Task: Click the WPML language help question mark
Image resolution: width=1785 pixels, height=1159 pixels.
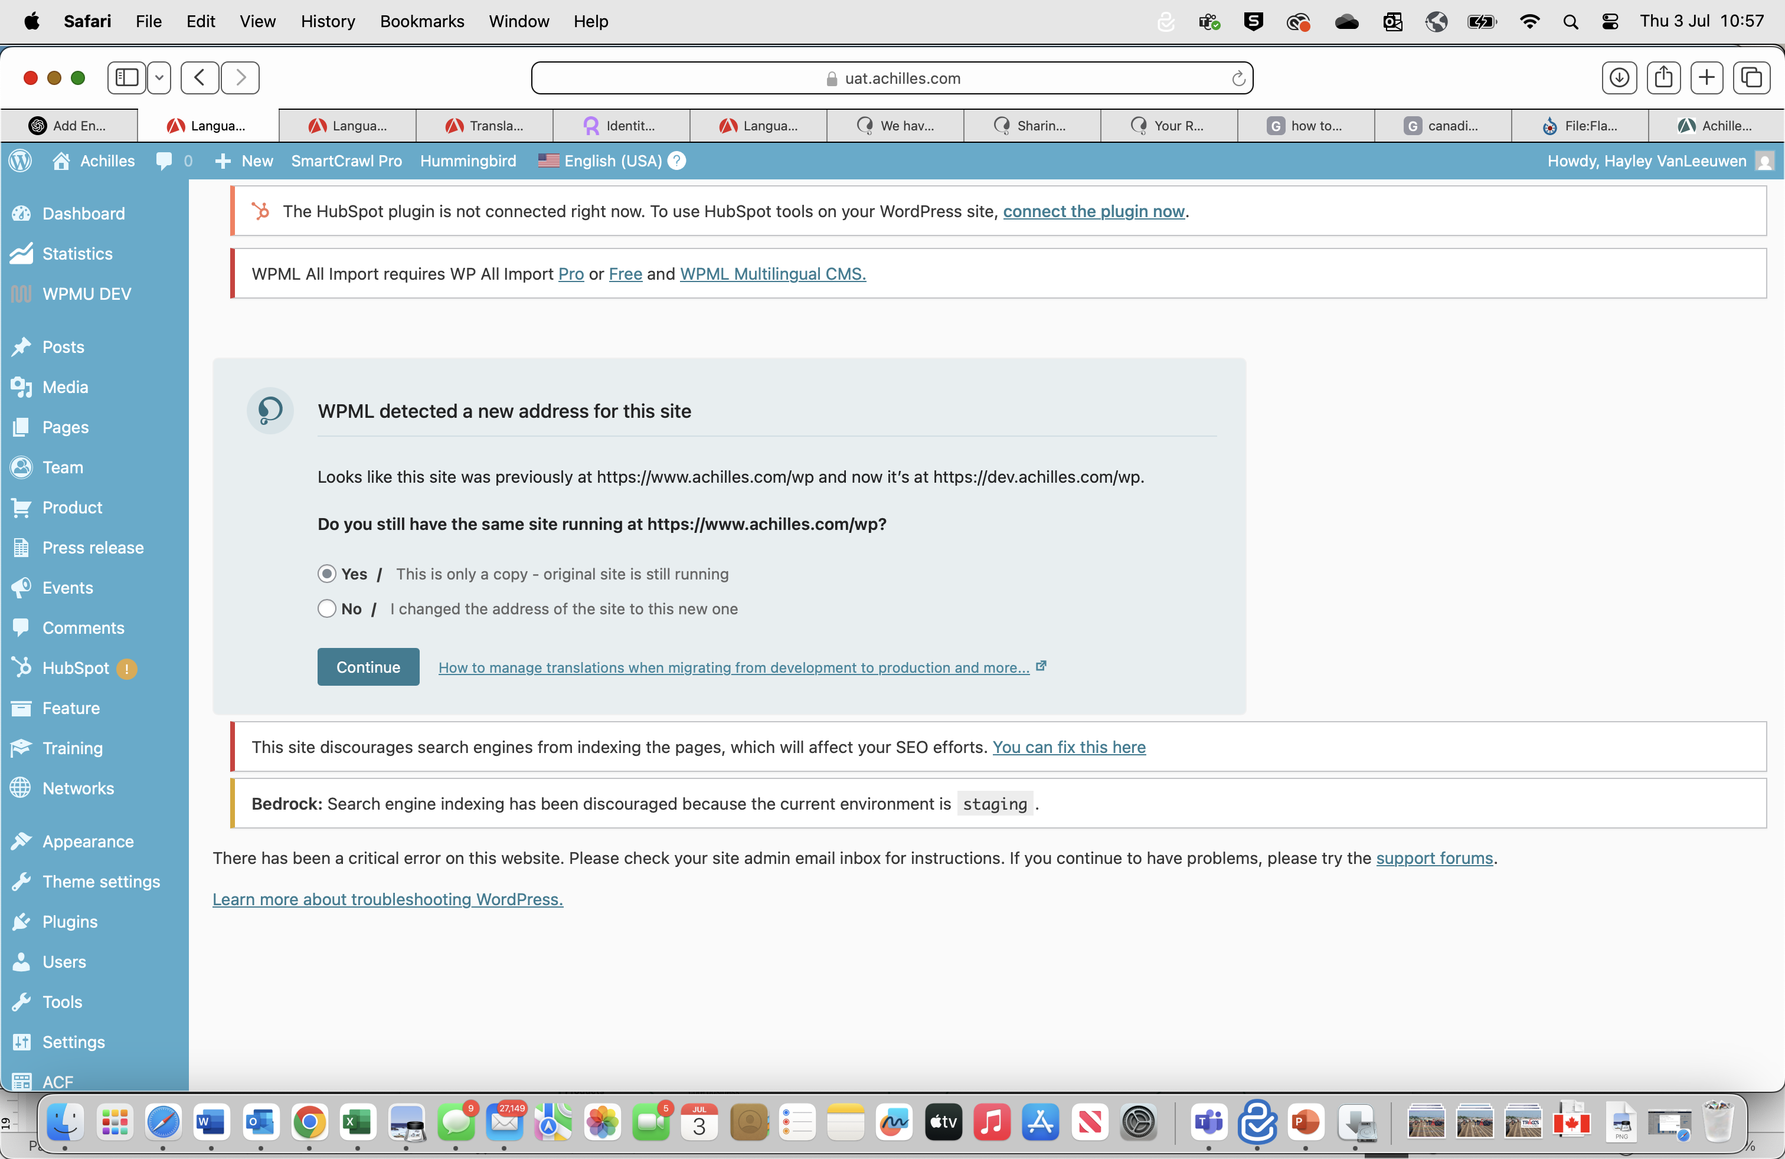Action: click(x=676, y=161)
